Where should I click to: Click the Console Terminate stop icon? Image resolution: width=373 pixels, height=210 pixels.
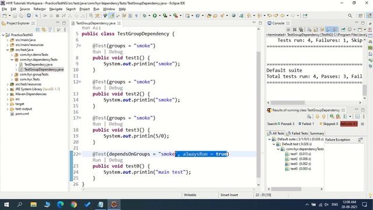[x=288, y=30]
